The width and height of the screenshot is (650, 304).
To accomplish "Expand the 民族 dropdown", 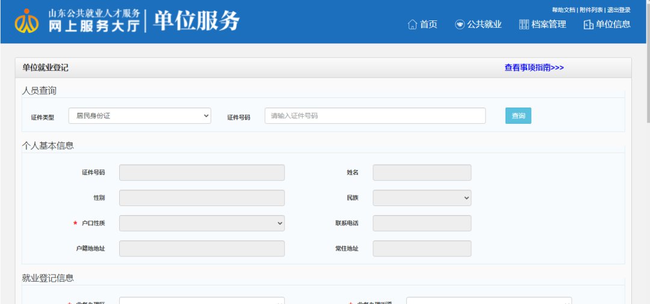I will (x=422, y=198).
